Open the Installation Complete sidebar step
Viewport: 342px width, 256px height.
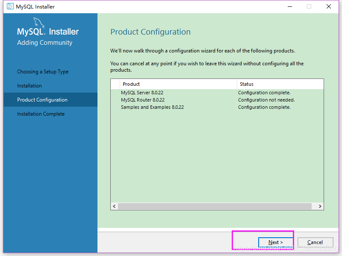coord(41,114)
